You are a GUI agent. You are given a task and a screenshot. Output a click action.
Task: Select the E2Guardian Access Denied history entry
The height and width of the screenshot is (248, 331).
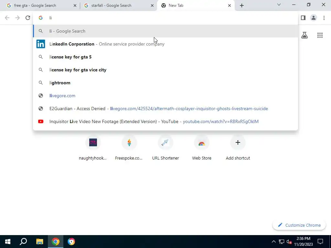(165, 108)
